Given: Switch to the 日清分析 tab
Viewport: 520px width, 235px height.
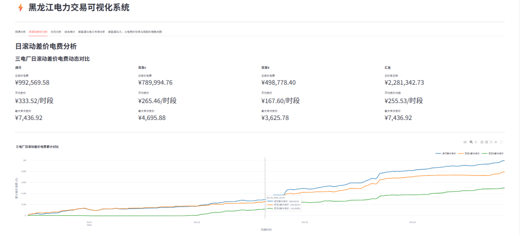Looking at the screenshot, I should (x=20, y=32).
